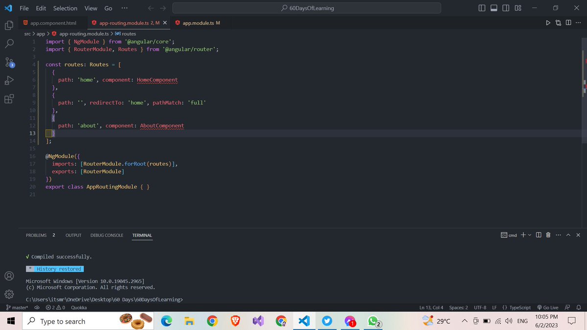Select the Run and Debug icon
Image resolution: width=587 pixels, height=330 pixels.
[9, 81]
